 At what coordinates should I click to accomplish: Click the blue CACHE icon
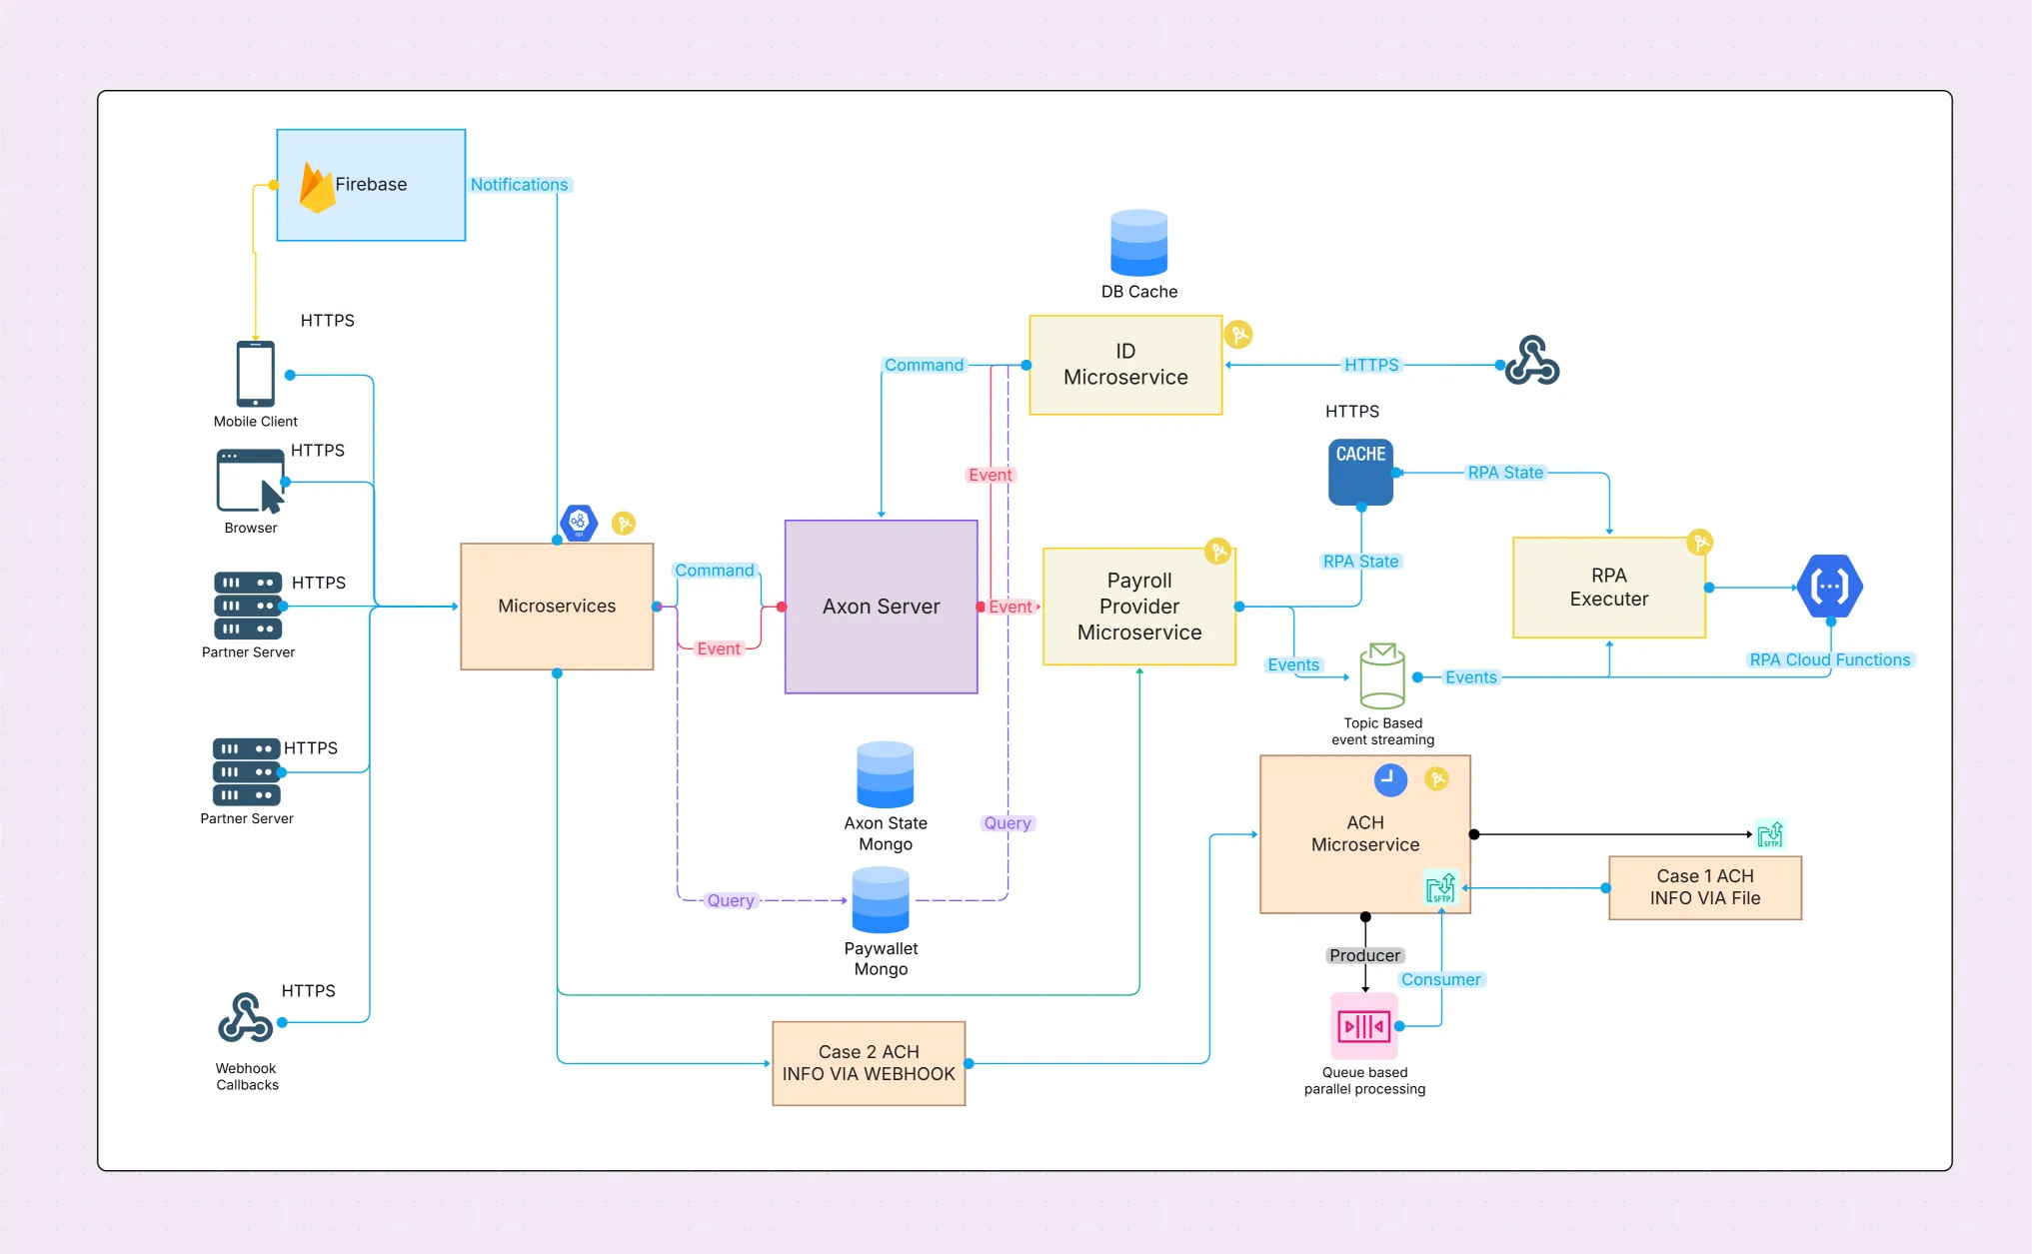point(1360,472)
